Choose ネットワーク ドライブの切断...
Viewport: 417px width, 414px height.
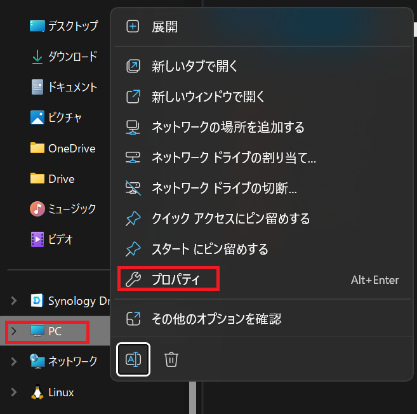click(x=262, y=188)
